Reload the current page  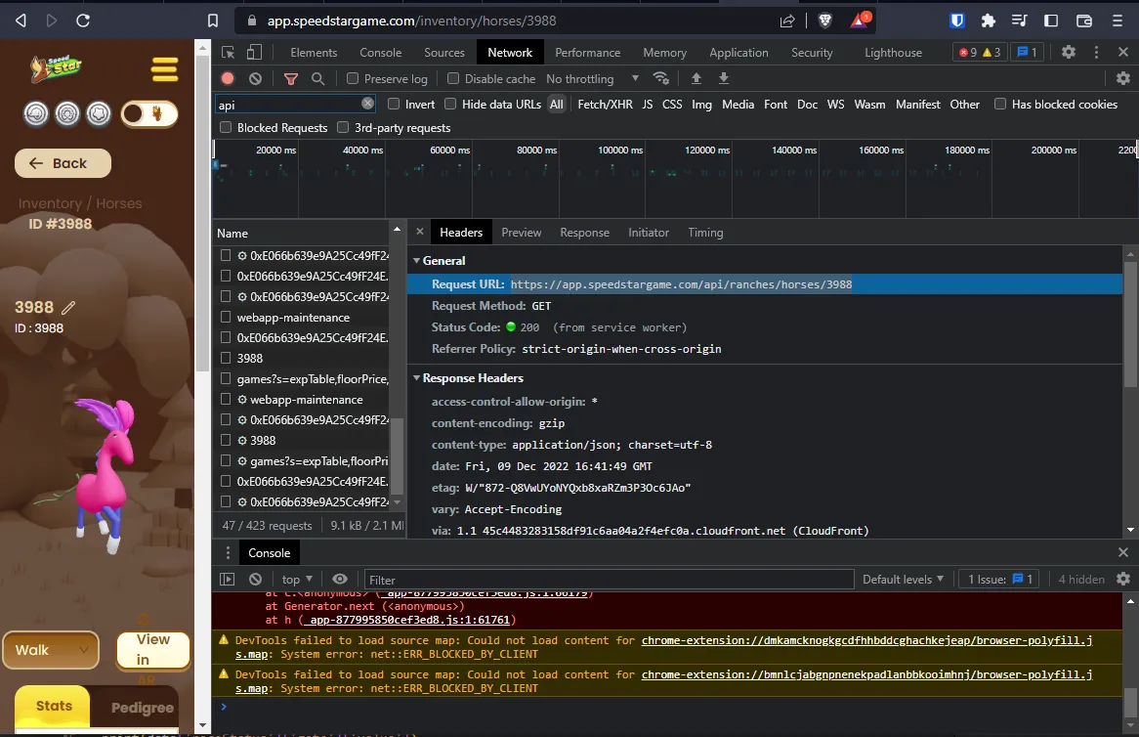pyautogui.click(x=83, y=21)
